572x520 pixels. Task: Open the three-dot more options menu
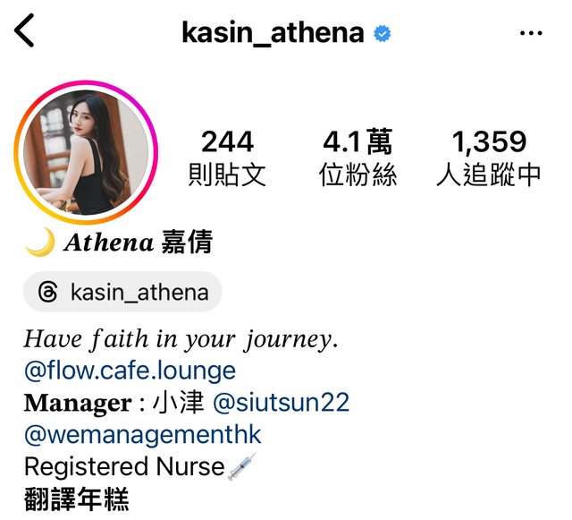click(x=531, y=33)
